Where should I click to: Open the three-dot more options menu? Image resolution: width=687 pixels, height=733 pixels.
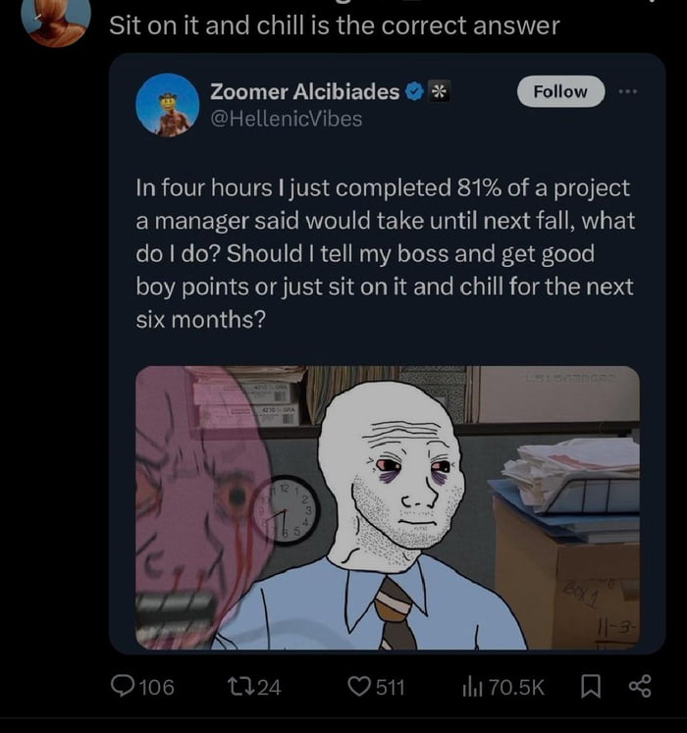(629, 91)
